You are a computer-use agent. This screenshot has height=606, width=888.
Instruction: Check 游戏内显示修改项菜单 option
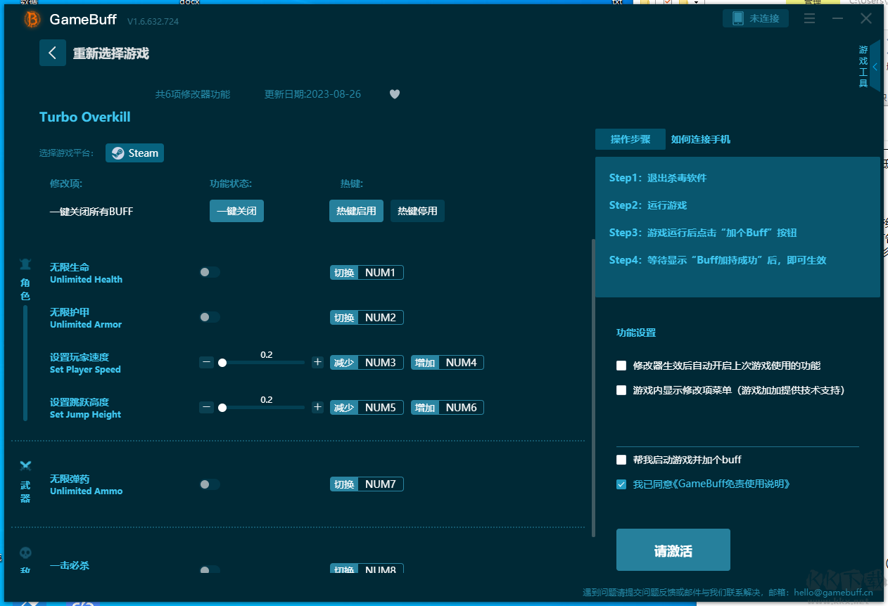(x=621, y=390)
